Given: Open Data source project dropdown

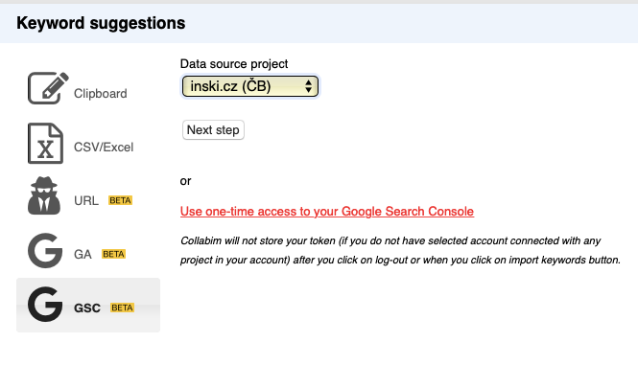Looking at the screenshot, I should point(250,86).
